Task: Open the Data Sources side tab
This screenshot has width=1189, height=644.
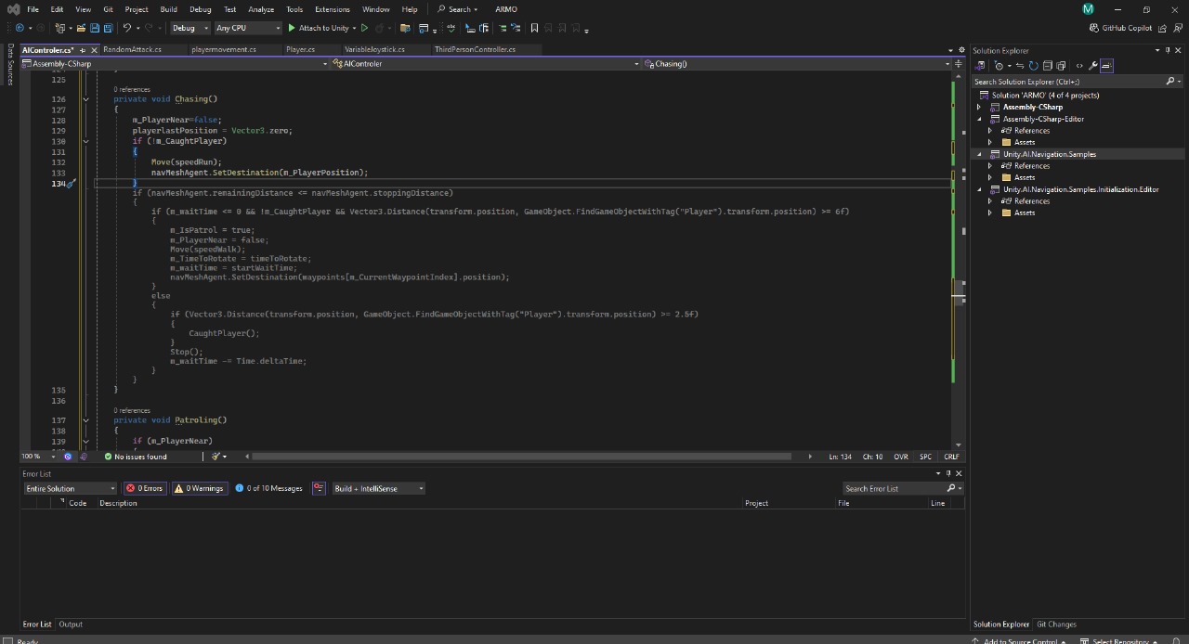Action: click(x=9, y=65)
